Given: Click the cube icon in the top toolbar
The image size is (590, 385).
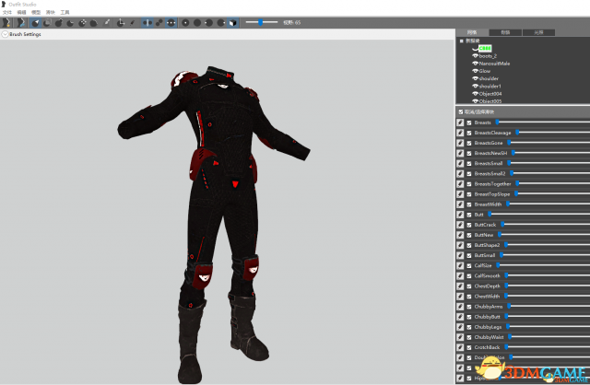Looking at the screenshot, I should (x=232, y=21).
